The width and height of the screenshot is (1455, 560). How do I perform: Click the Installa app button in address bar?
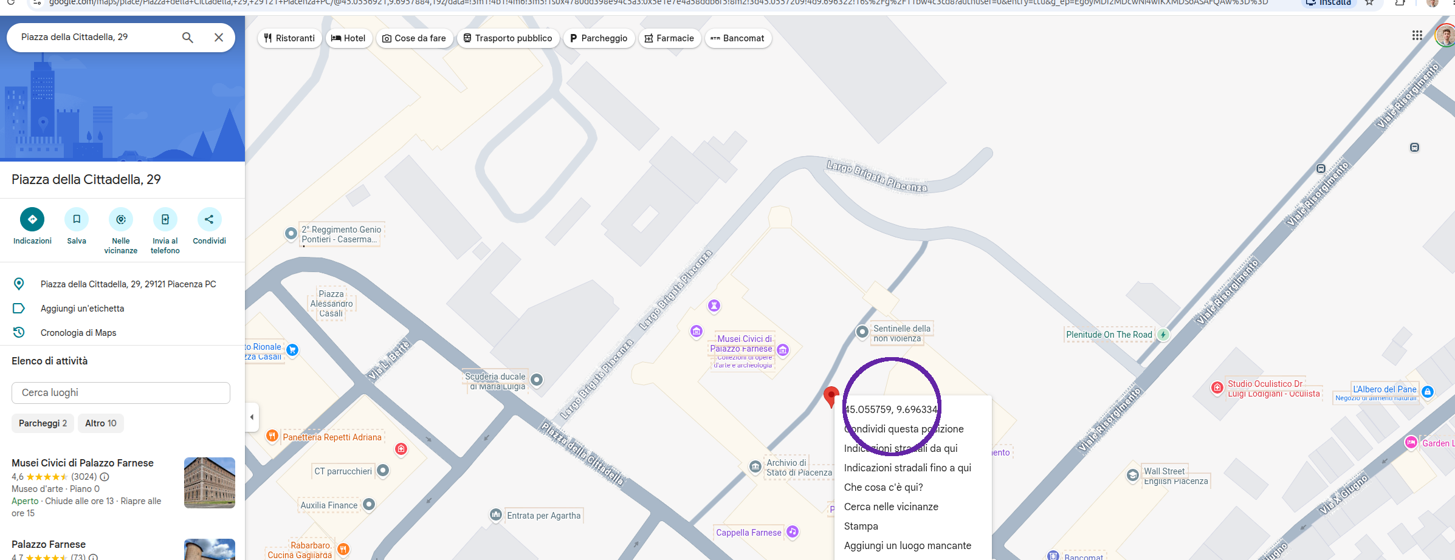tap(1329, 2)
